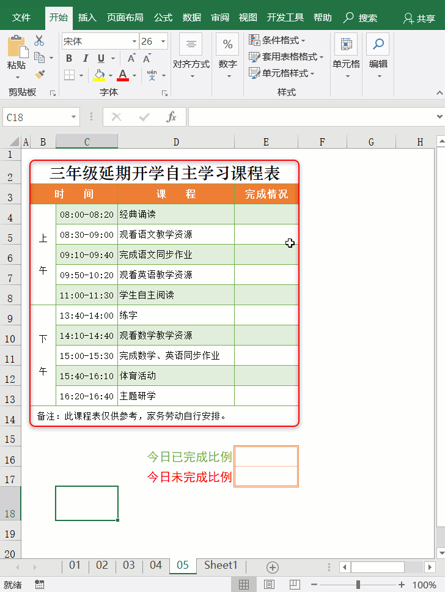Open the 帮助 Help tab
Image resolution: width=445 pixels, height=592 pixels.
tap(323, 18)
